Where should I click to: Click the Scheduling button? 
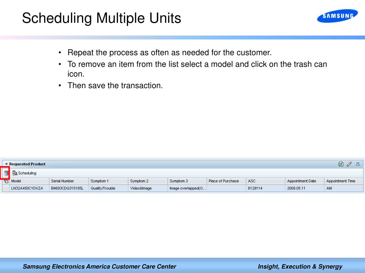tap(25, 173)
